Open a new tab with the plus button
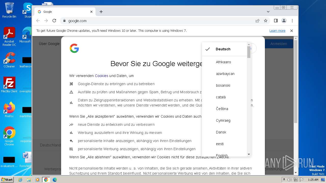Image resolution: width=326 pixels, height=183 pixels. pos(101,12)
